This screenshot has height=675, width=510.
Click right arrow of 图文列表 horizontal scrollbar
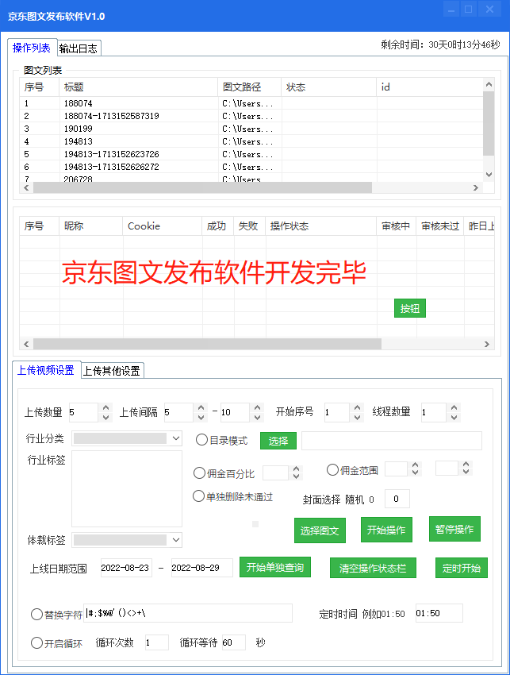tap(476, 187)
